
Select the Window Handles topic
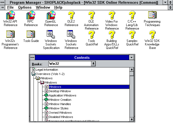click(x=60, y=104)
